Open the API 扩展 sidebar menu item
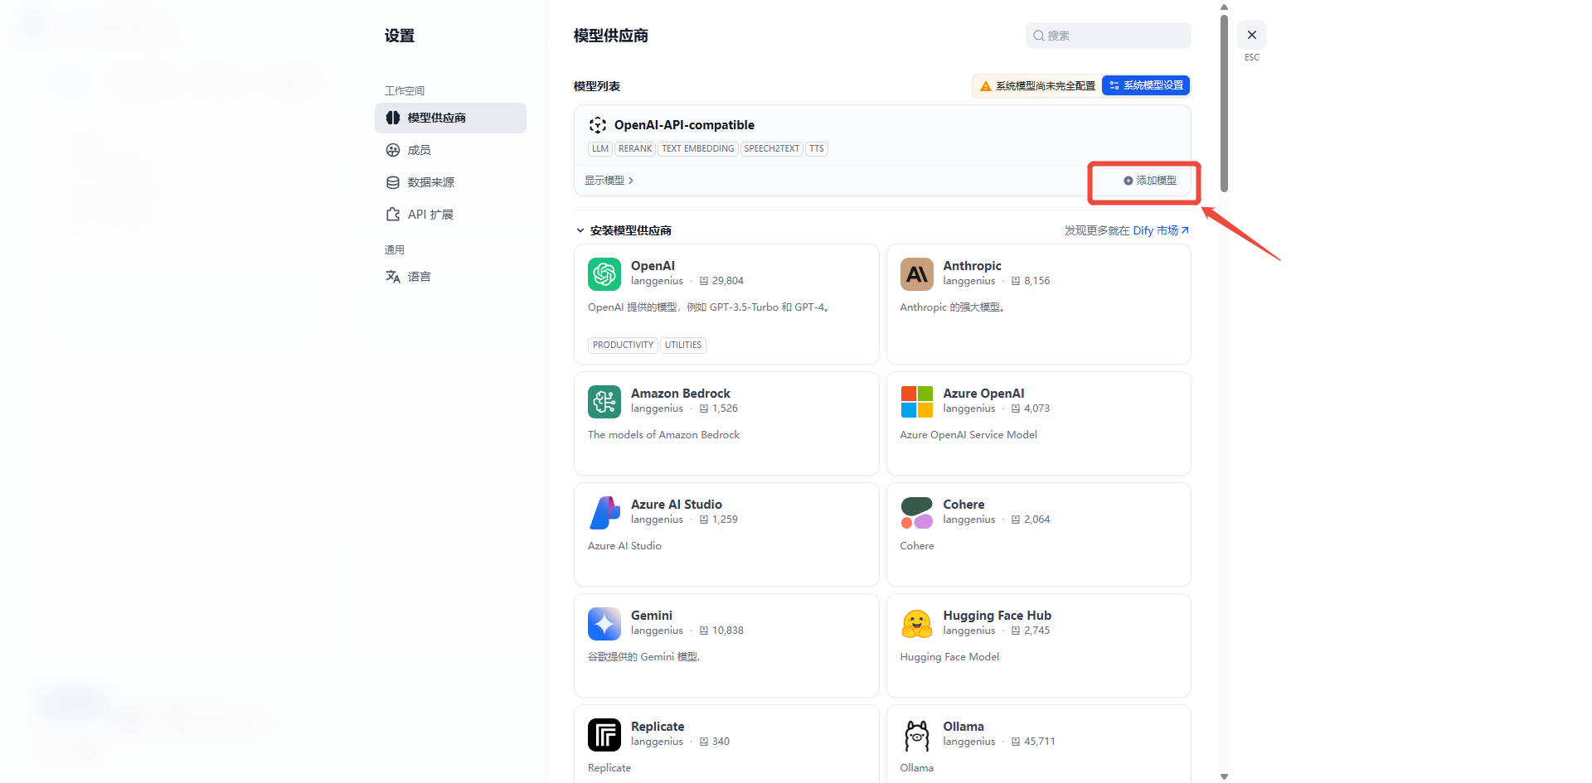The width and height of the screenshot is (1592, 783). (x=450, y=215)
